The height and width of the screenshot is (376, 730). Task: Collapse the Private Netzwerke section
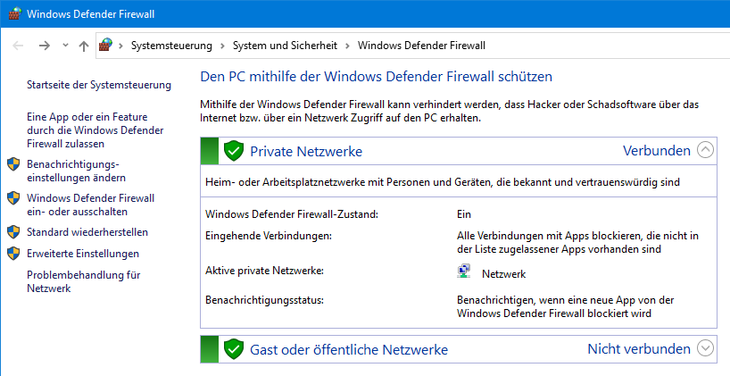(x=705, y=150)
